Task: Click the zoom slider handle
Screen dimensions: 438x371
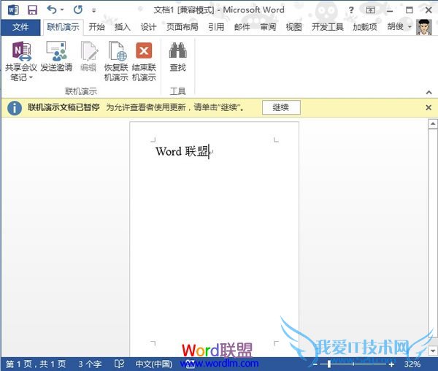Action: pyautogui.click(x=329, y=364)
